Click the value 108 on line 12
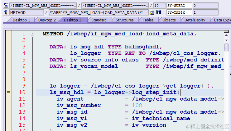The height and width of the screenshot is (131, 231). pyautogui.click(x=137, y=105)
